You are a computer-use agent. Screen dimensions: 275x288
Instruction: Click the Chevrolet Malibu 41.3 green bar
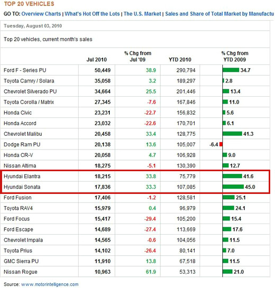(x=232, y=134)
